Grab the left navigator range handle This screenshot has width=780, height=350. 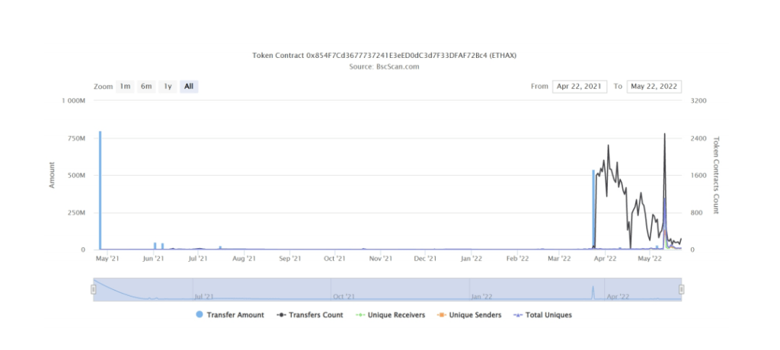[93, 289]
